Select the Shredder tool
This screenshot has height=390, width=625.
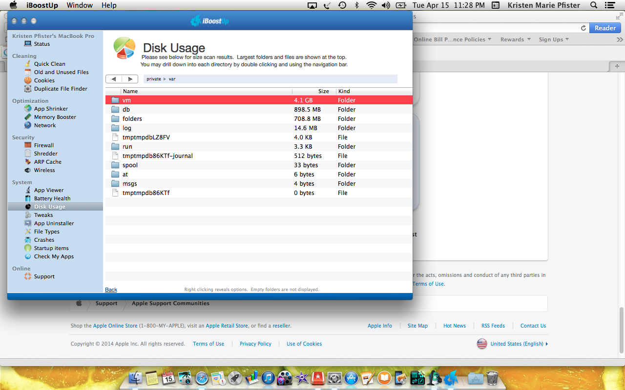click(46, 154)
